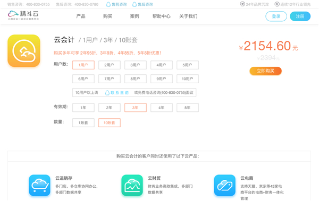The image size is (319, 201).
Task: Open the 云进销存 shopping cart icon
Action: [x=39, y=186]
